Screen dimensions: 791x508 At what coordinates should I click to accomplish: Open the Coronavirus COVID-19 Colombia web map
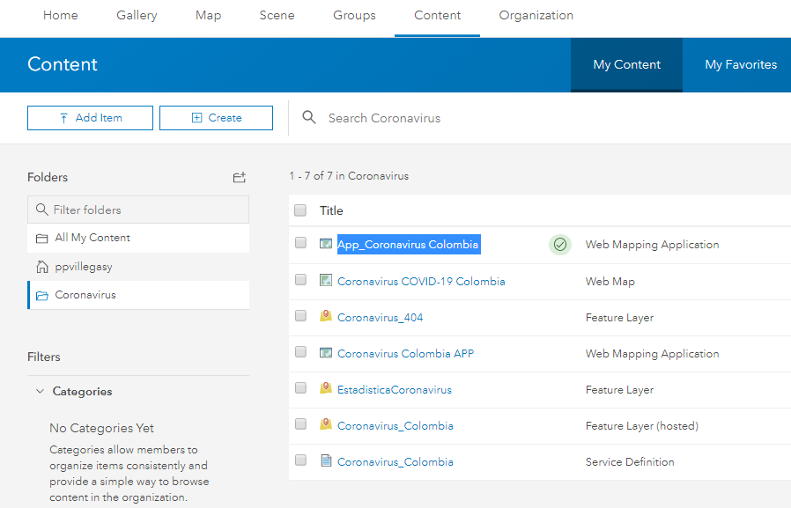(410, 280)
